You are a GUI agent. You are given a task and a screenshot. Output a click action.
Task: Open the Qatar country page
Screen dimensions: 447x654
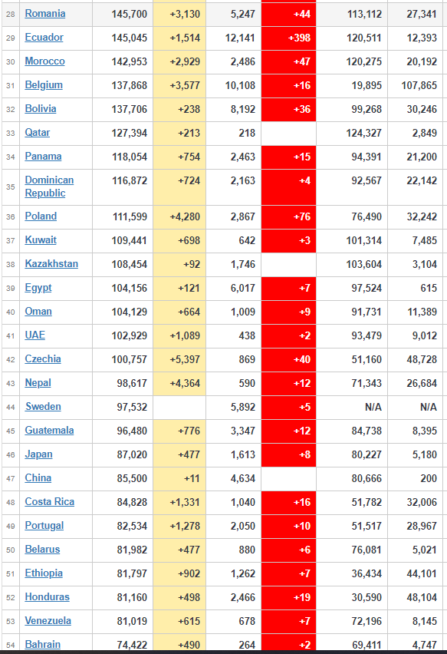click(37, 133)
